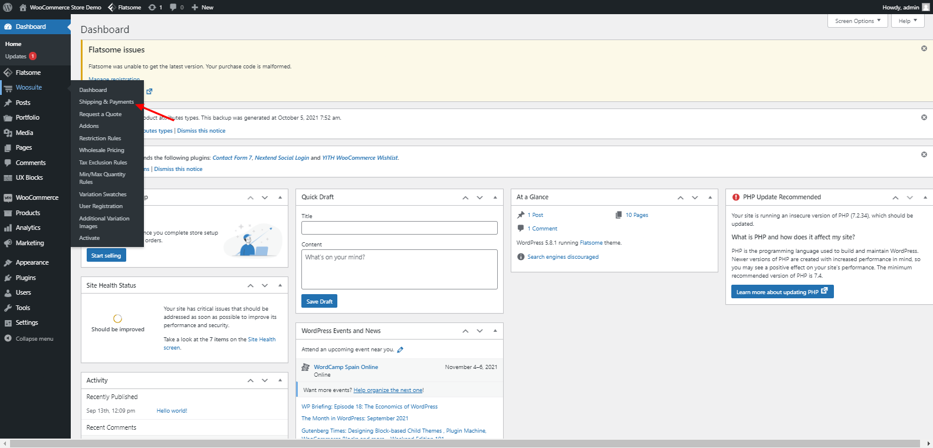Image resolution: width=933 pixels, height=448 pixels.
Task: Click the Appearance brush icon
Action: tap(8, 262)
